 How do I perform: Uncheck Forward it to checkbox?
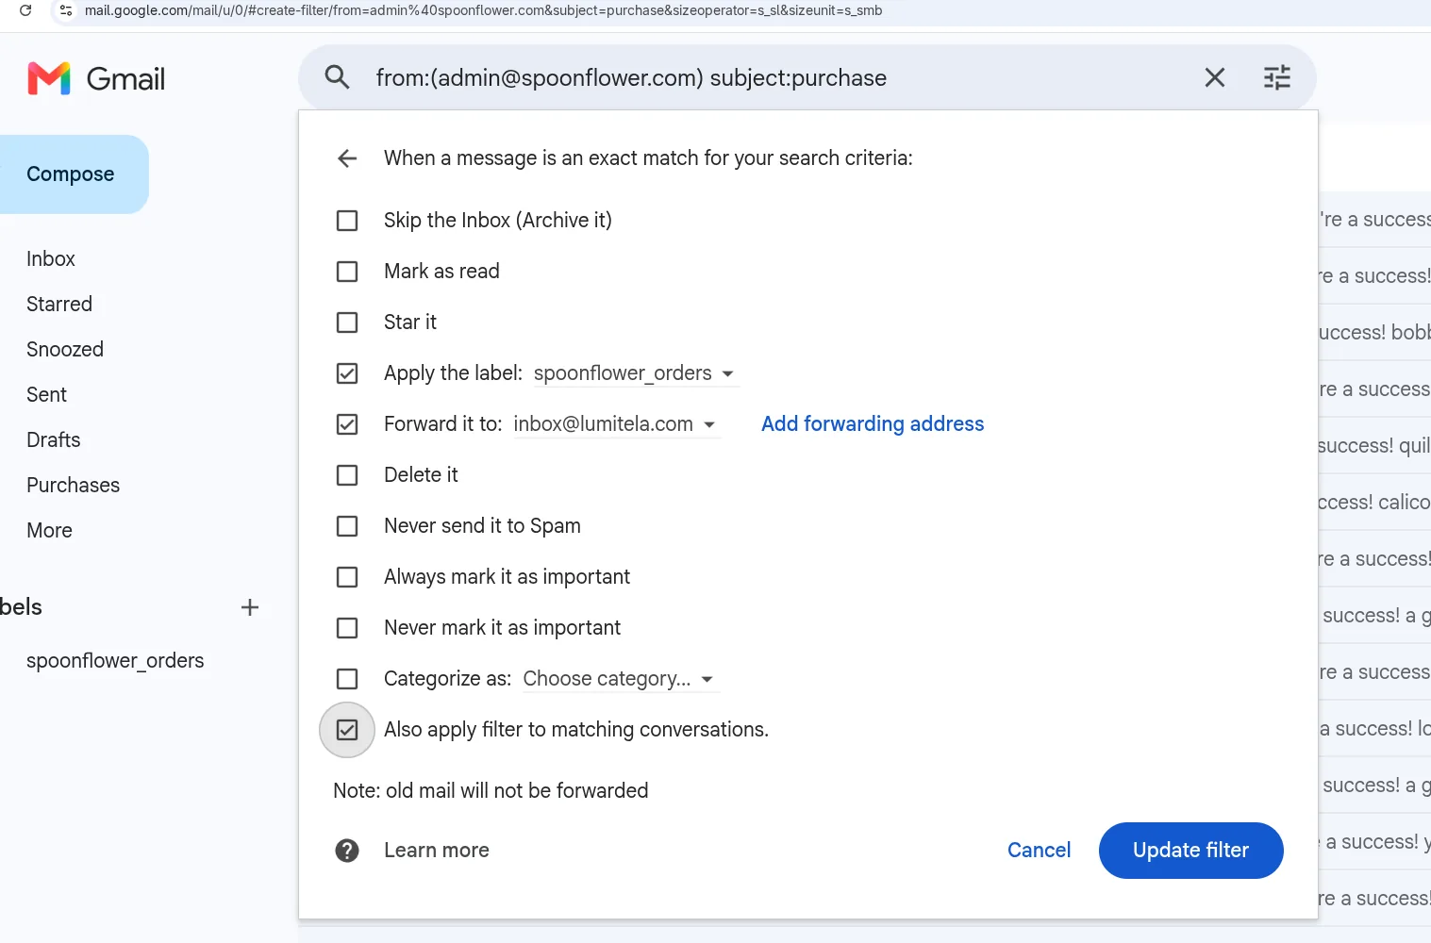coord(347,424)
